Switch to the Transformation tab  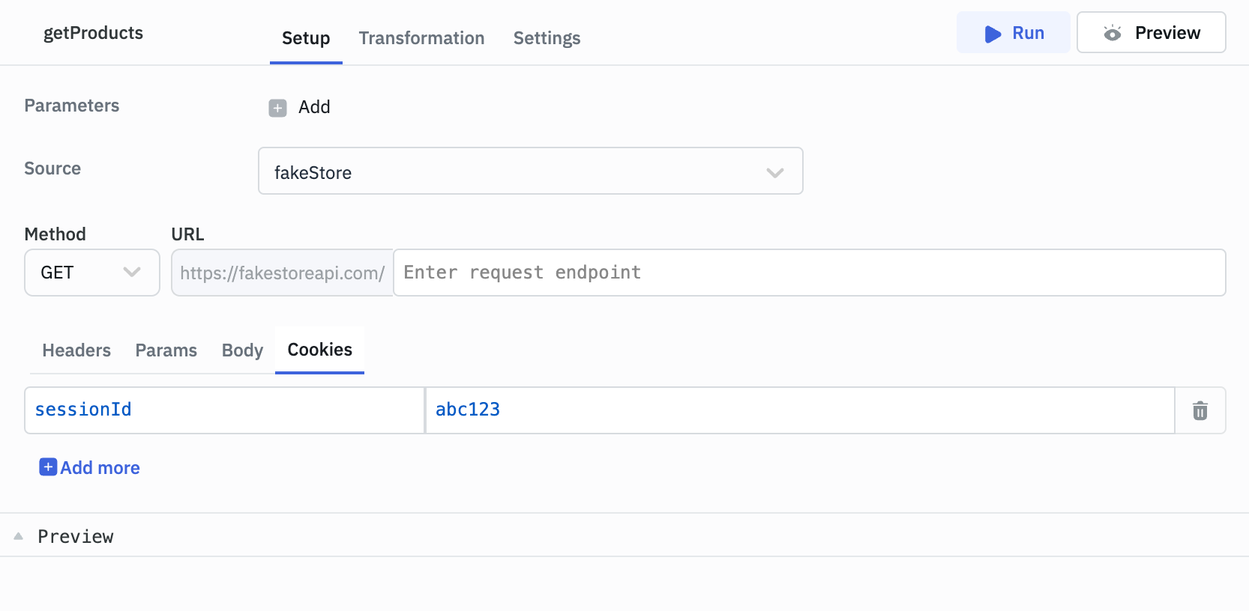tap(421, 38)
